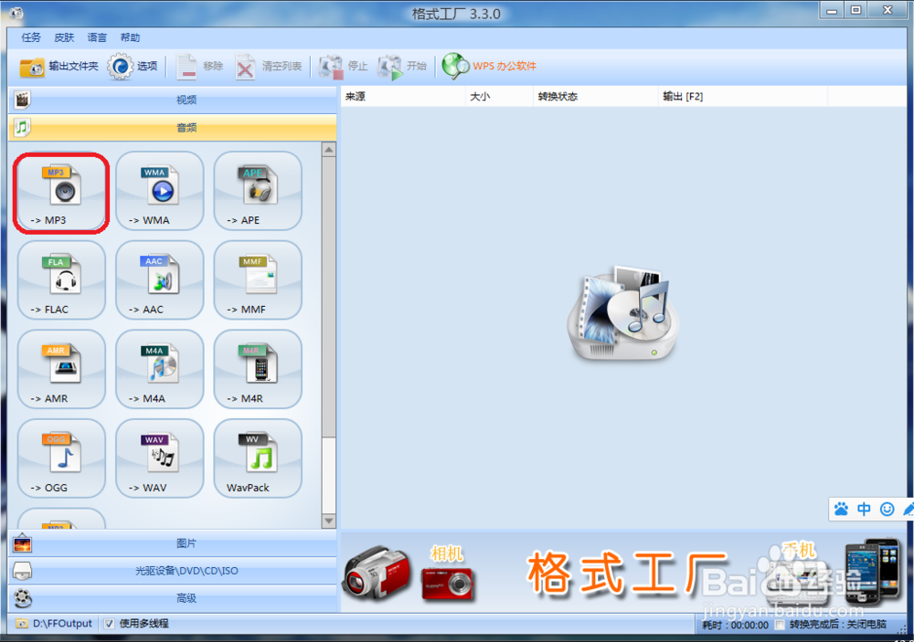Toggle the 使用多线程 checkbox
The height and width of the screenshot is (642, 914).
click(109, 624)
